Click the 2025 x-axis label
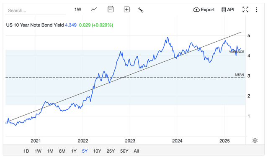The width and height of the screenshot is (268, 159). [224, 141]
